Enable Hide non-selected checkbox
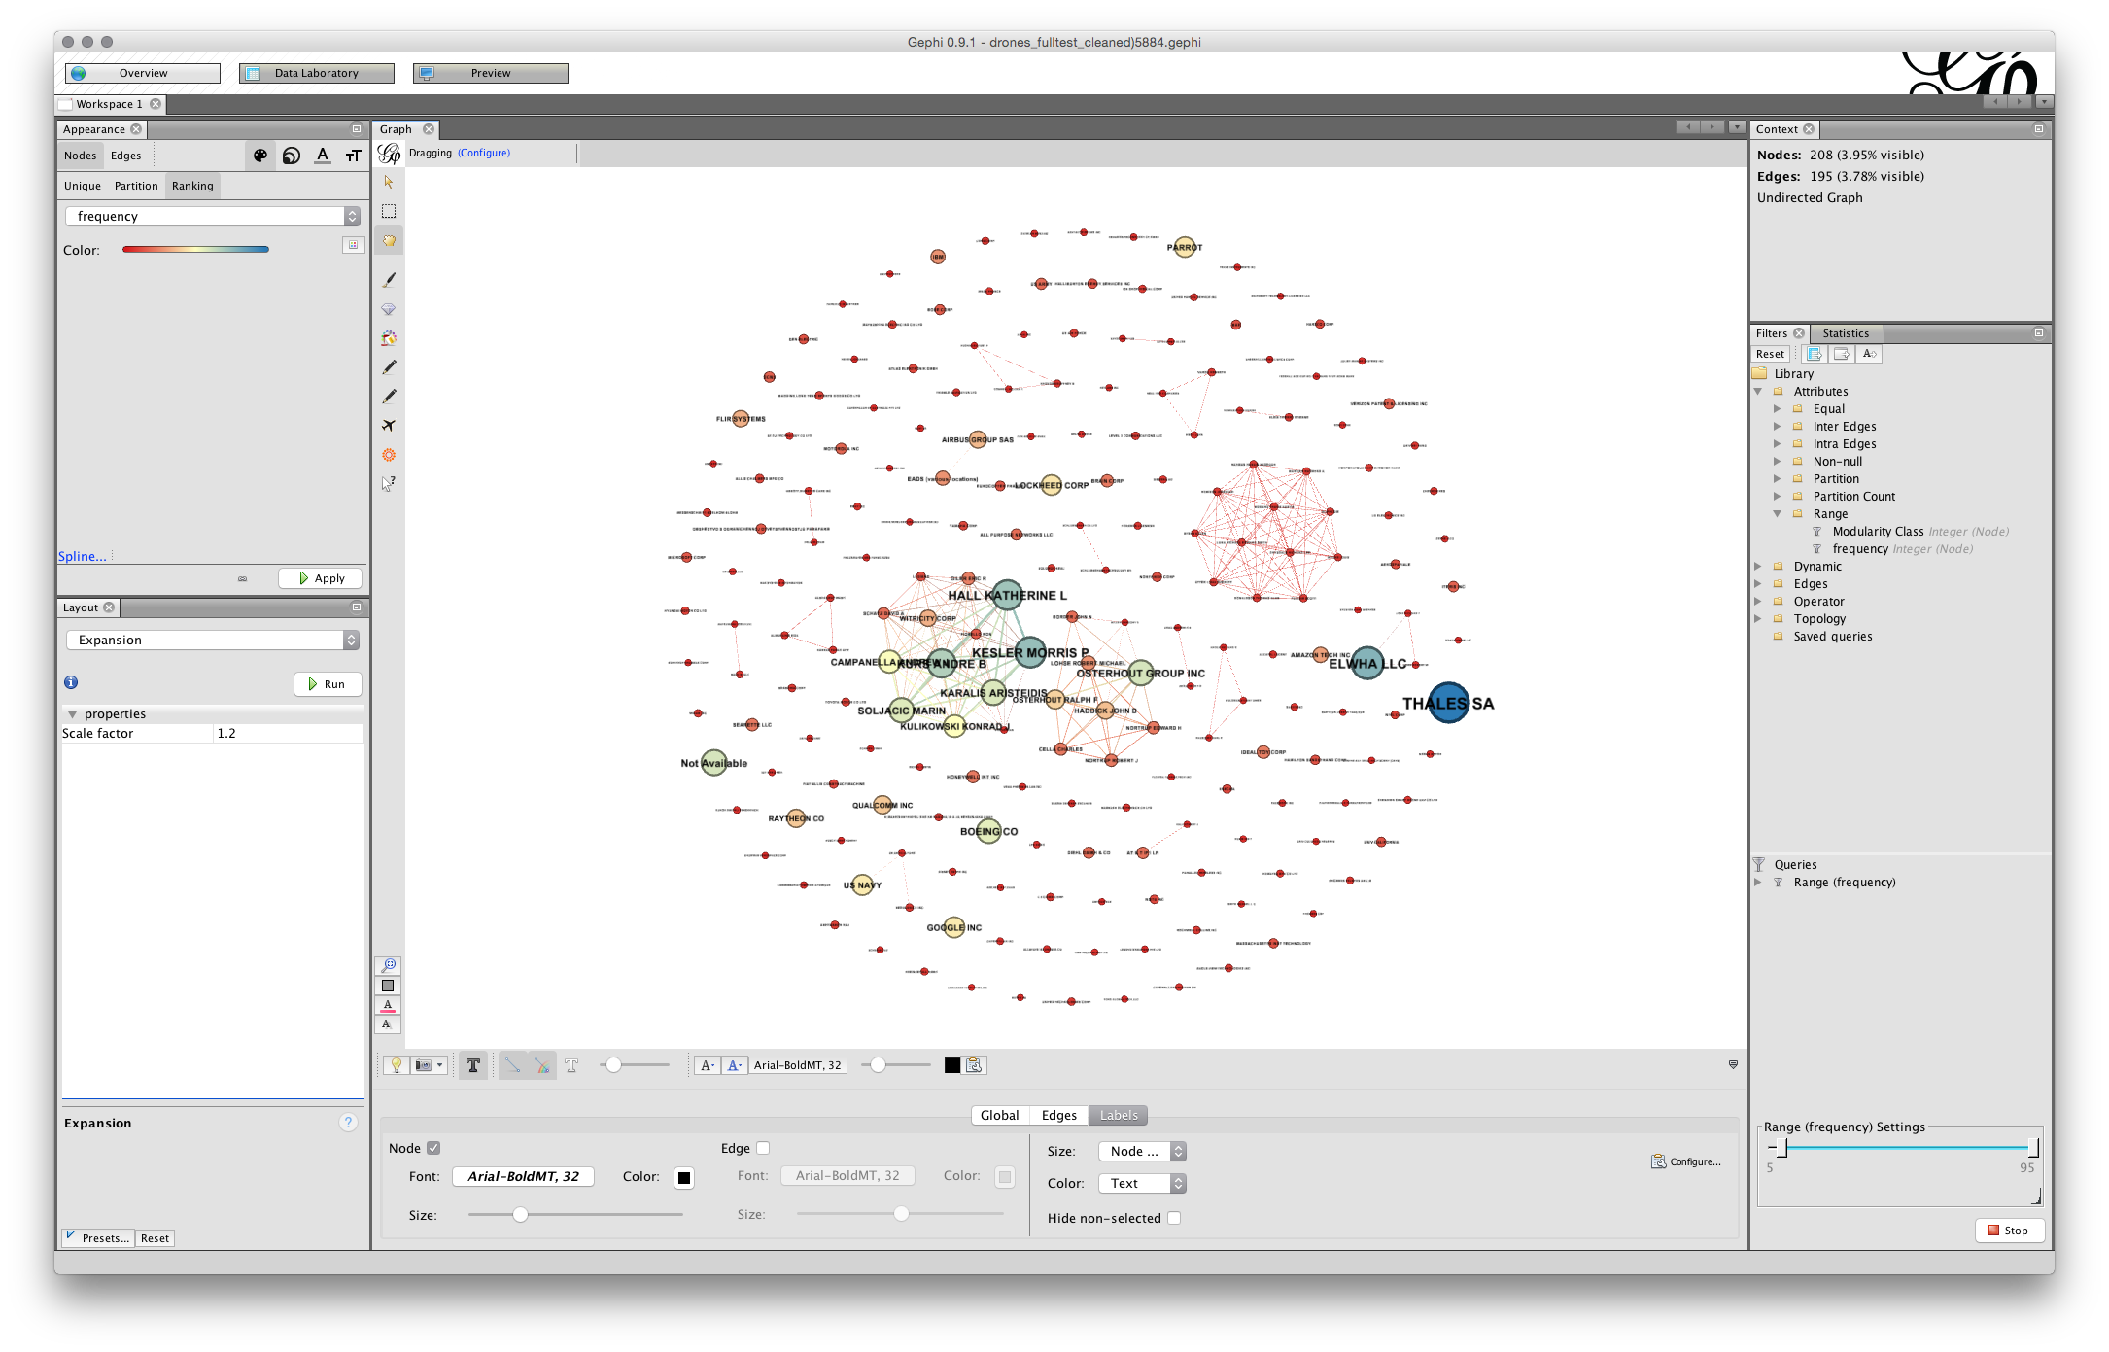2109x1352 pixels. [1174, 1218]
